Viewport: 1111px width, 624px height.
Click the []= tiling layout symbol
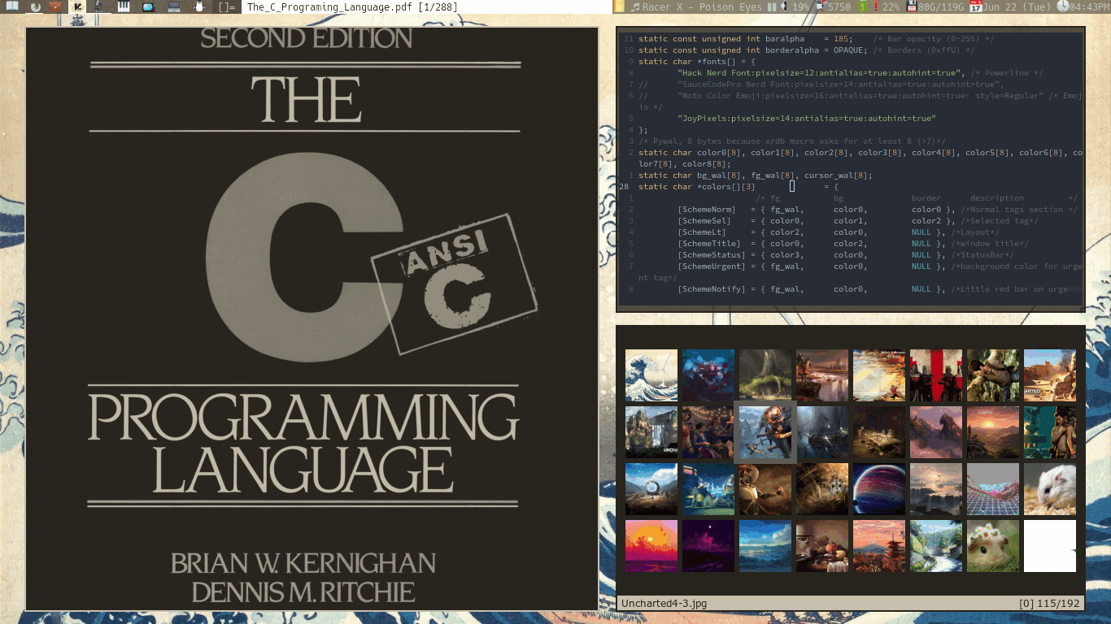(227, 6)
